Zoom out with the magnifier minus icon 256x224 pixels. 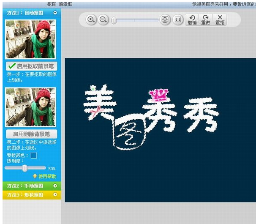click(103, 20)
